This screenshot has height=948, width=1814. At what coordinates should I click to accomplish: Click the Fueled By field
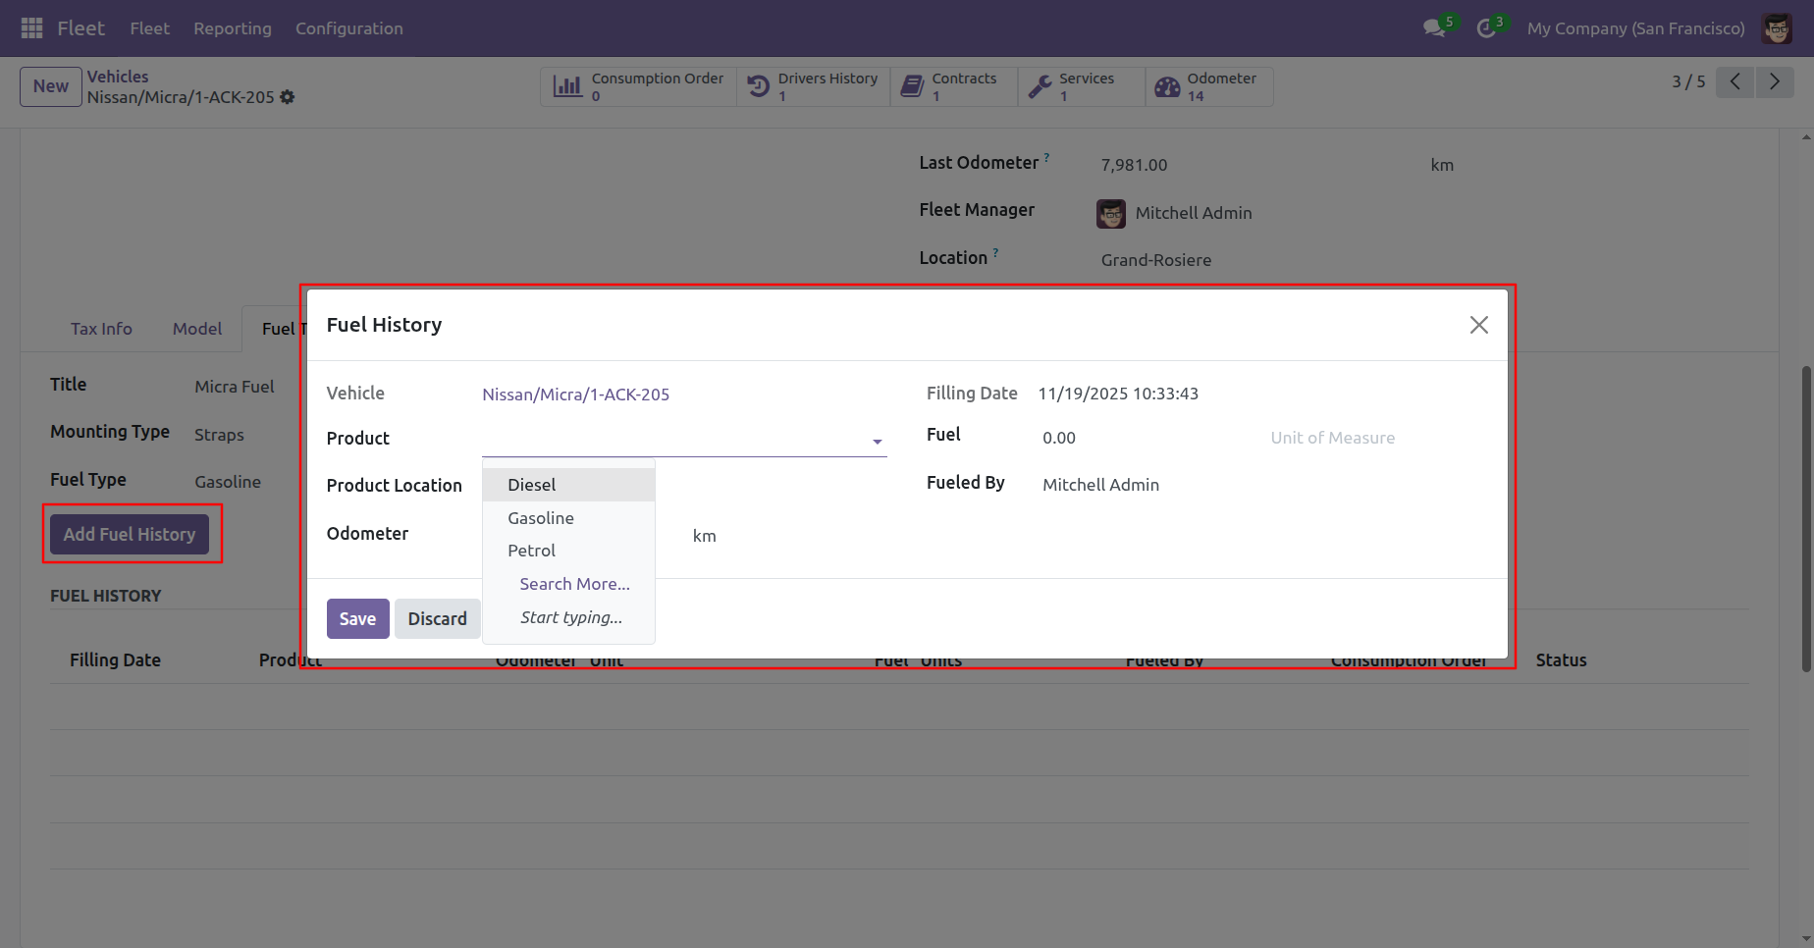pyautogui.click(x=1264, y=485)
